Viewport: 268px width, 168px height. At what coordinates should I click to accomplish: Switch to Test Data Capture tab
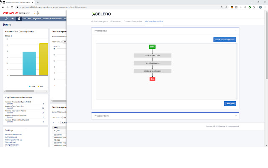[x=100, y=21]
